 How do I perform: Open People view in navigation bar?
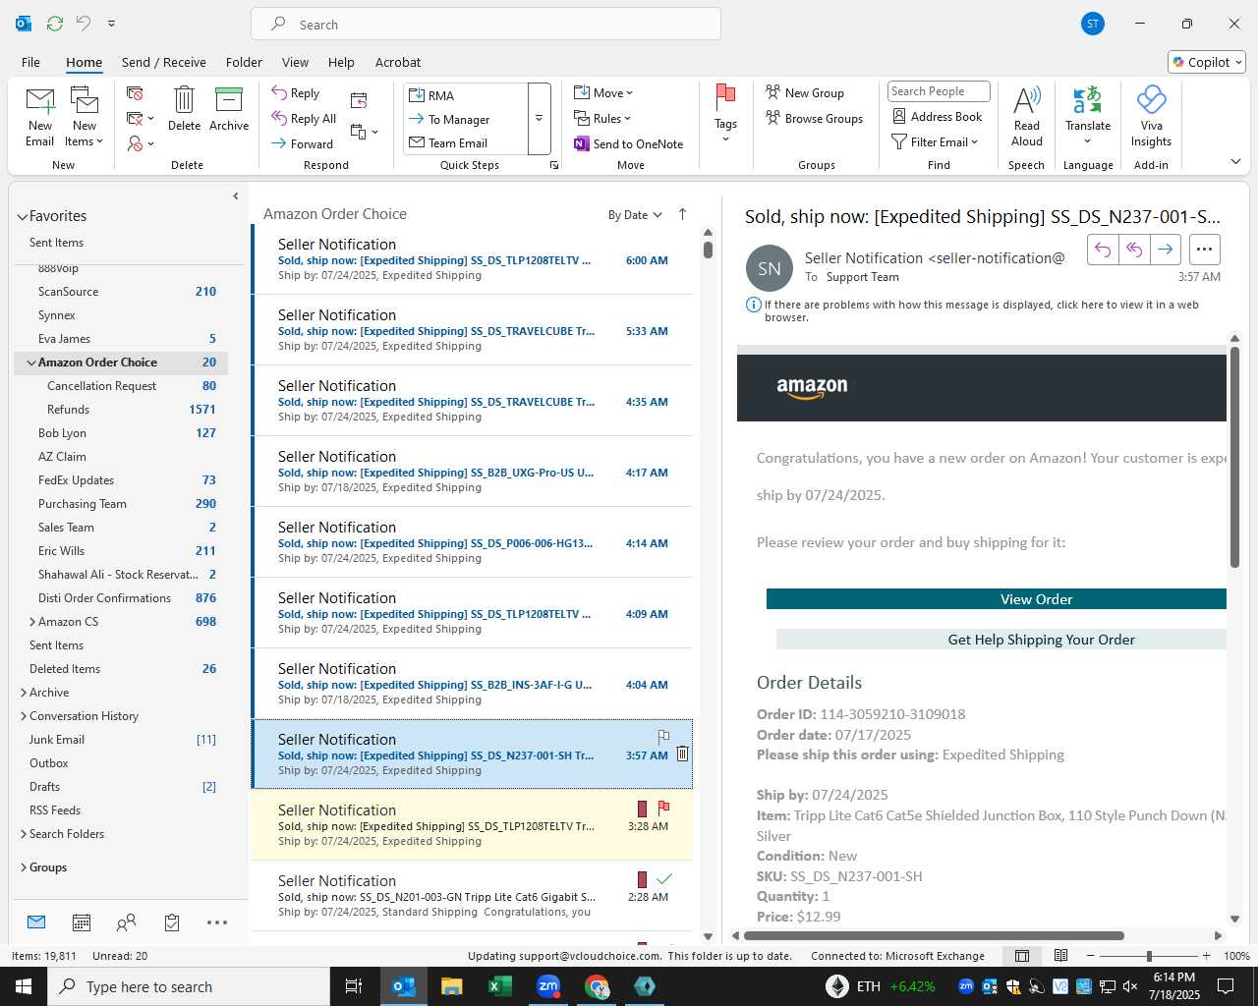[x=126, y=922]
